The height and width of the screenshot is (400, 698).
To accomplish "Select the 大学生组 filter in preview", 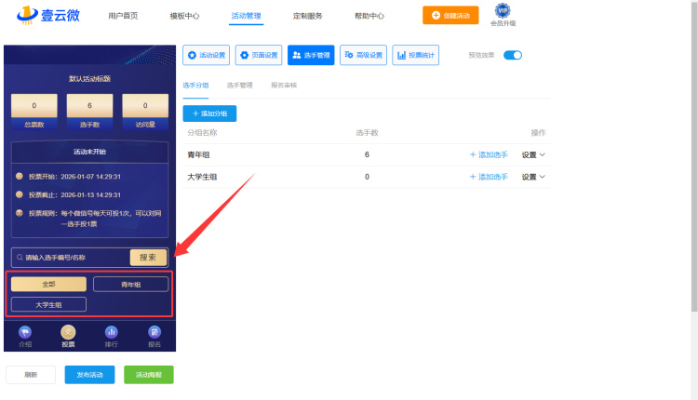I will [48, 304].
